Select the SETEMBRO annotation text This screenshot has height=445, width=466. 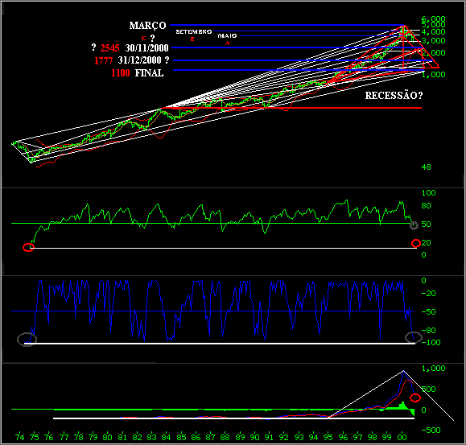pyautogui.click(x=194, y=31)
